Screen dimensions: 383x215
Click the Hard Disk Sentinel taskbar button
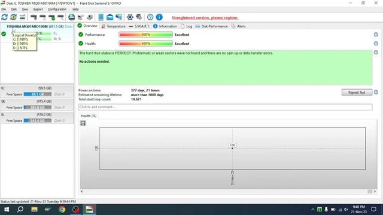pyautogui.click(x=89, y=210)
